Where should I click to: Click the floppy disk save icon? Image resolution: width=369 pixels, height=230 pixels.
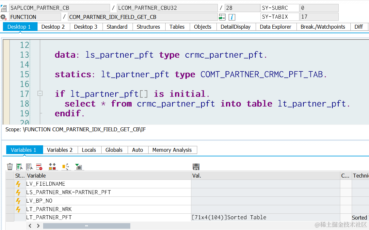click(196, 166)
